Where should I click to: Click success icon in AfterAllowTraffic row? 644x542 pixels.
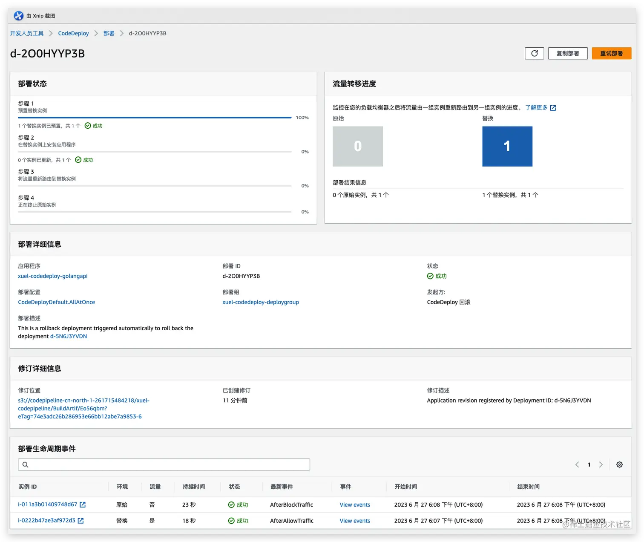point(231,521)
